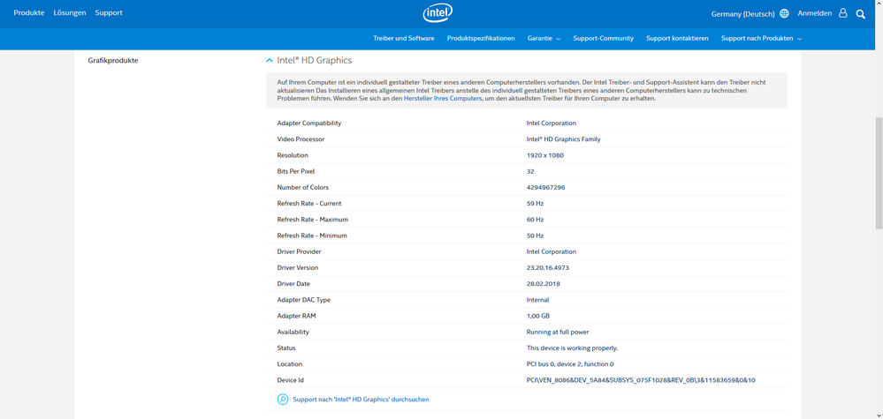Open the Lösungen menu
Screen dimensions: 883x419
coord(70,12)
